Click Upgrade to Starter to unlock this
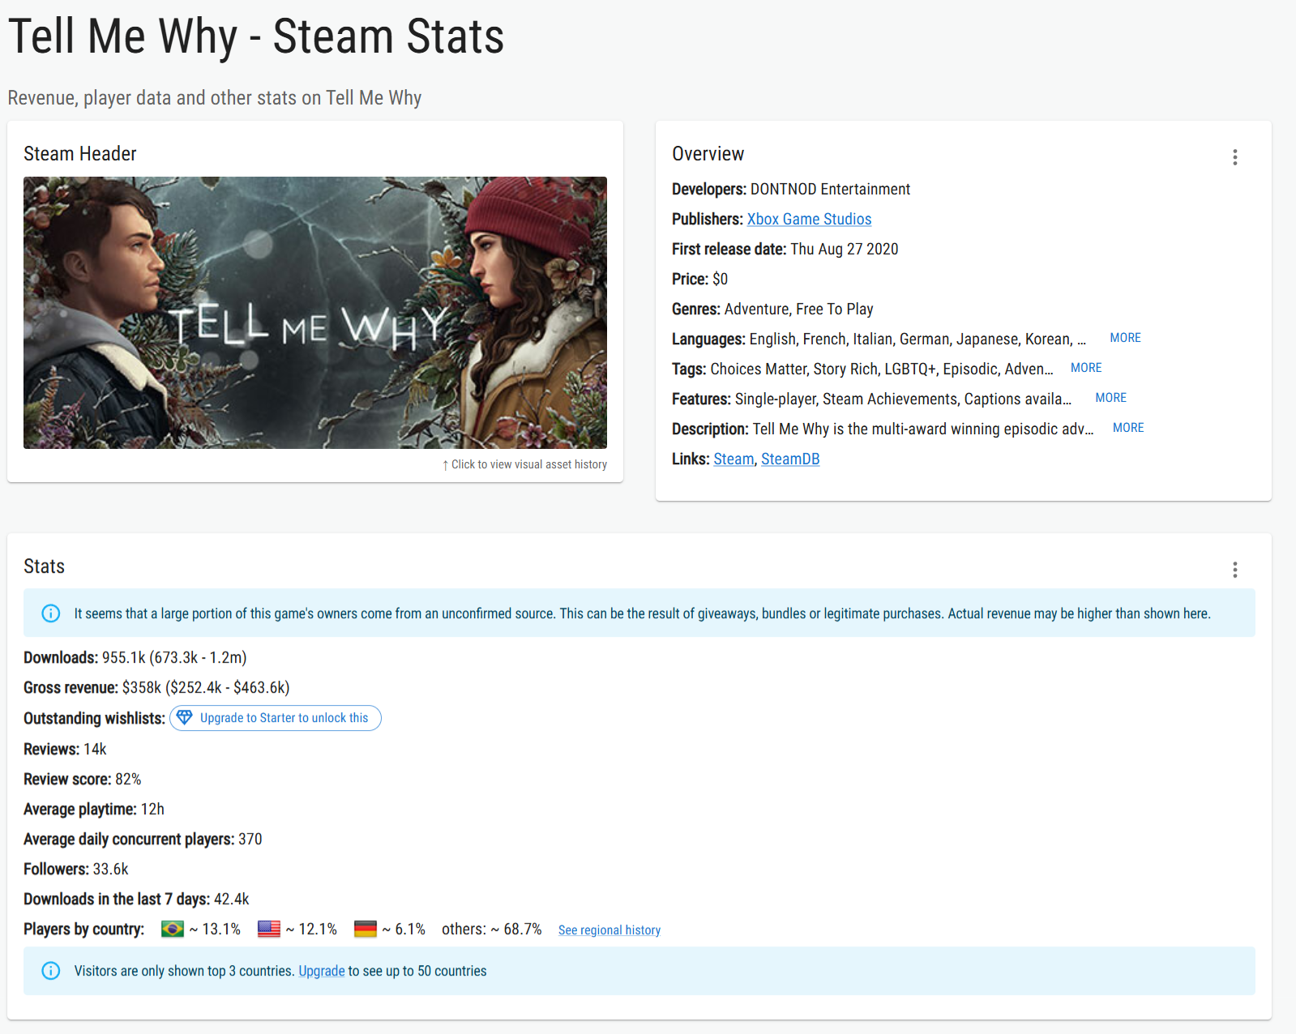This screenshot has width=1296, height=1034. tap(276, 718)
